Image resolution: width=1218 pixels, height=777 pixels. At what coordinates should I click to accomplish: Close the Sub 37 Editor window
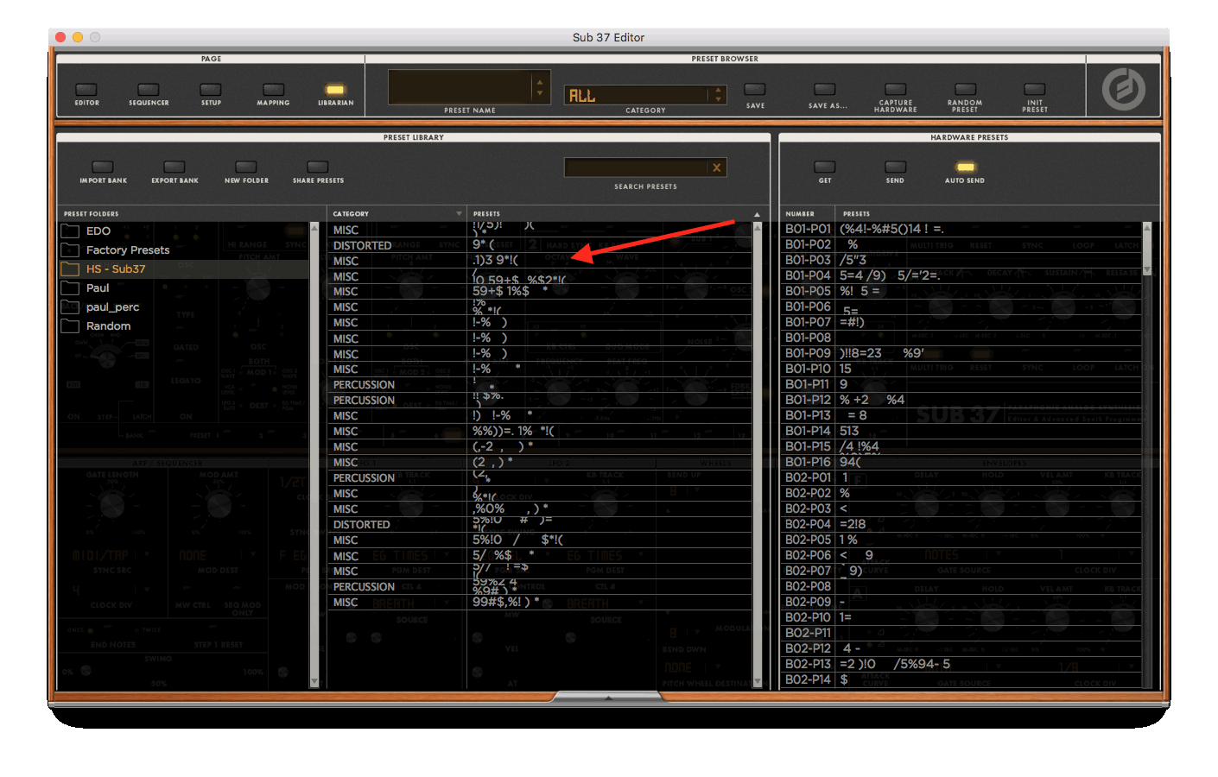pyautogui.click(x=60, y=37)
